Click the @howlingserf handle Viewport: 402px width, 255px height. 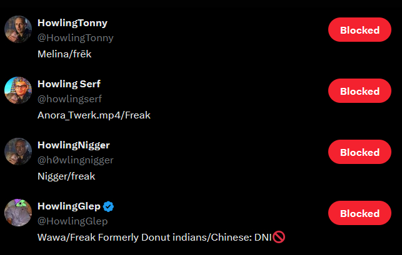[x=69, y=99]
